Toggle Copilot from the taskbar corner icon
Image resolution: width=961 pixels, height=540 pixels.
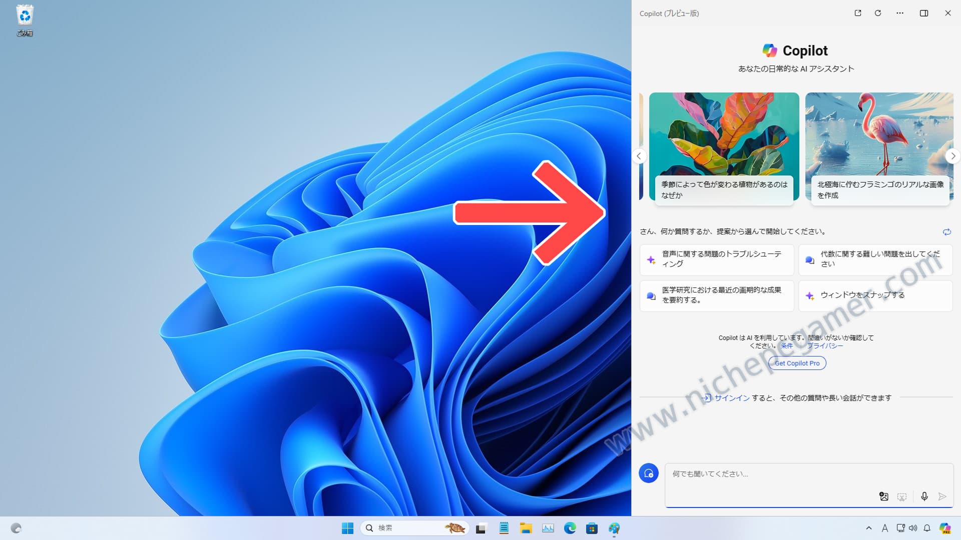945,528
